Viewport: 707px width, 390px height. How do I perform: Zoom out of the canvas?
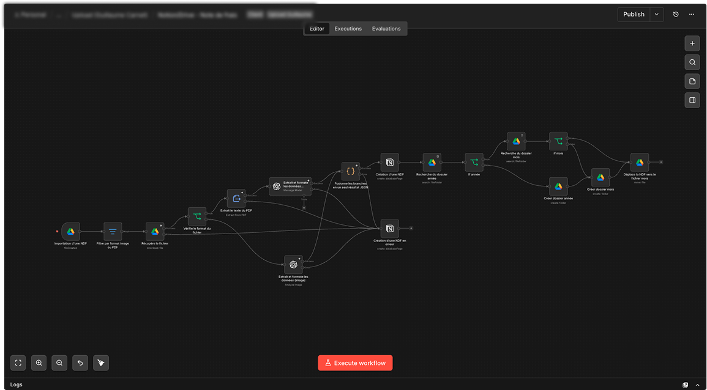click(x=59, y=362)
